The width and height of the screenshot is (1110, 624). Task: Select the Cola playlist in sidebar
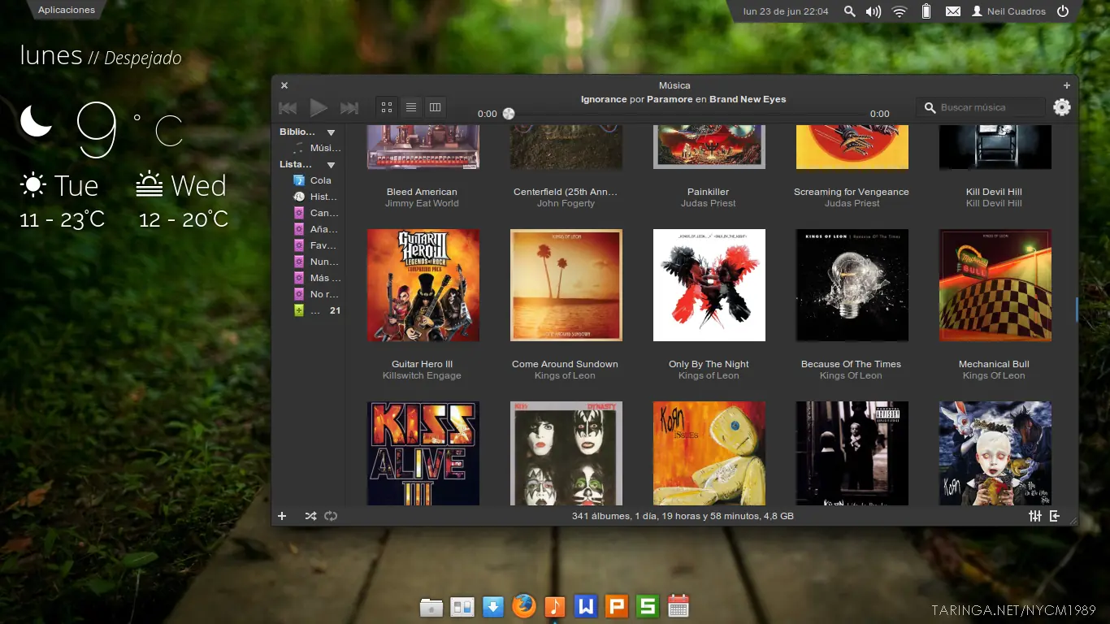[320, 180]
